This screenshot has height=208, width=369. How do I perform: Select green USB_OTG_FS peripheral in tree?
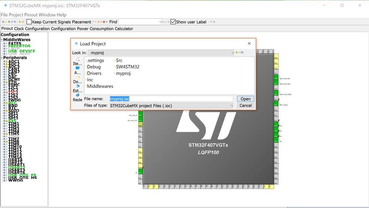[23, 175]
